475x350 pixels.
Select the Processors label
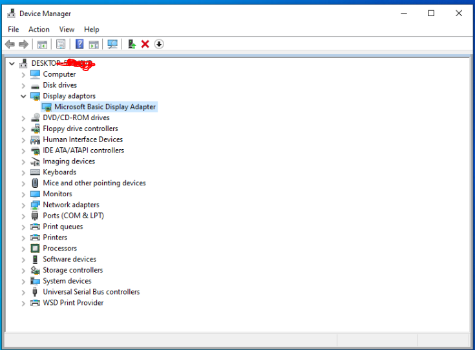point(59,248)
